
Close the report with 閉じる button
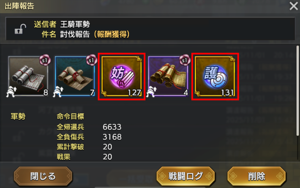click(x=43, y=176)
